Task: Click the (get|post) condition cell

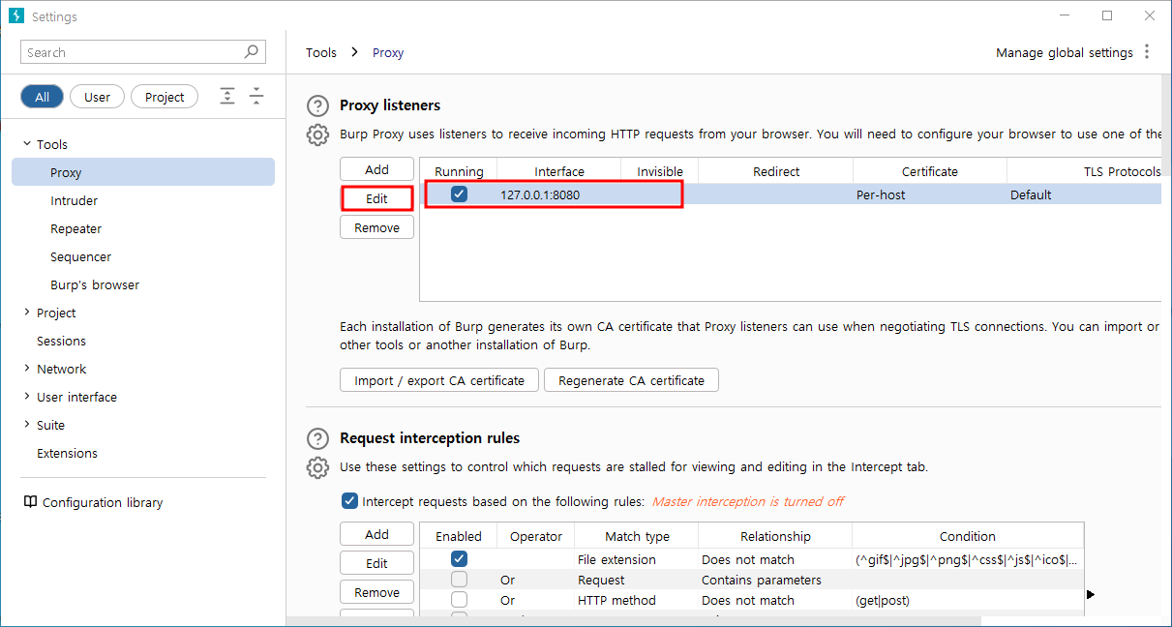Action: coord(968,600)
